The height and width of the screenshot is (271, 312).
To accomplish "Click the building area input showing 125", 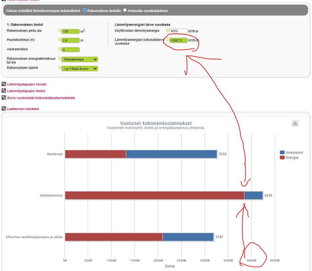I will (70, 31).
